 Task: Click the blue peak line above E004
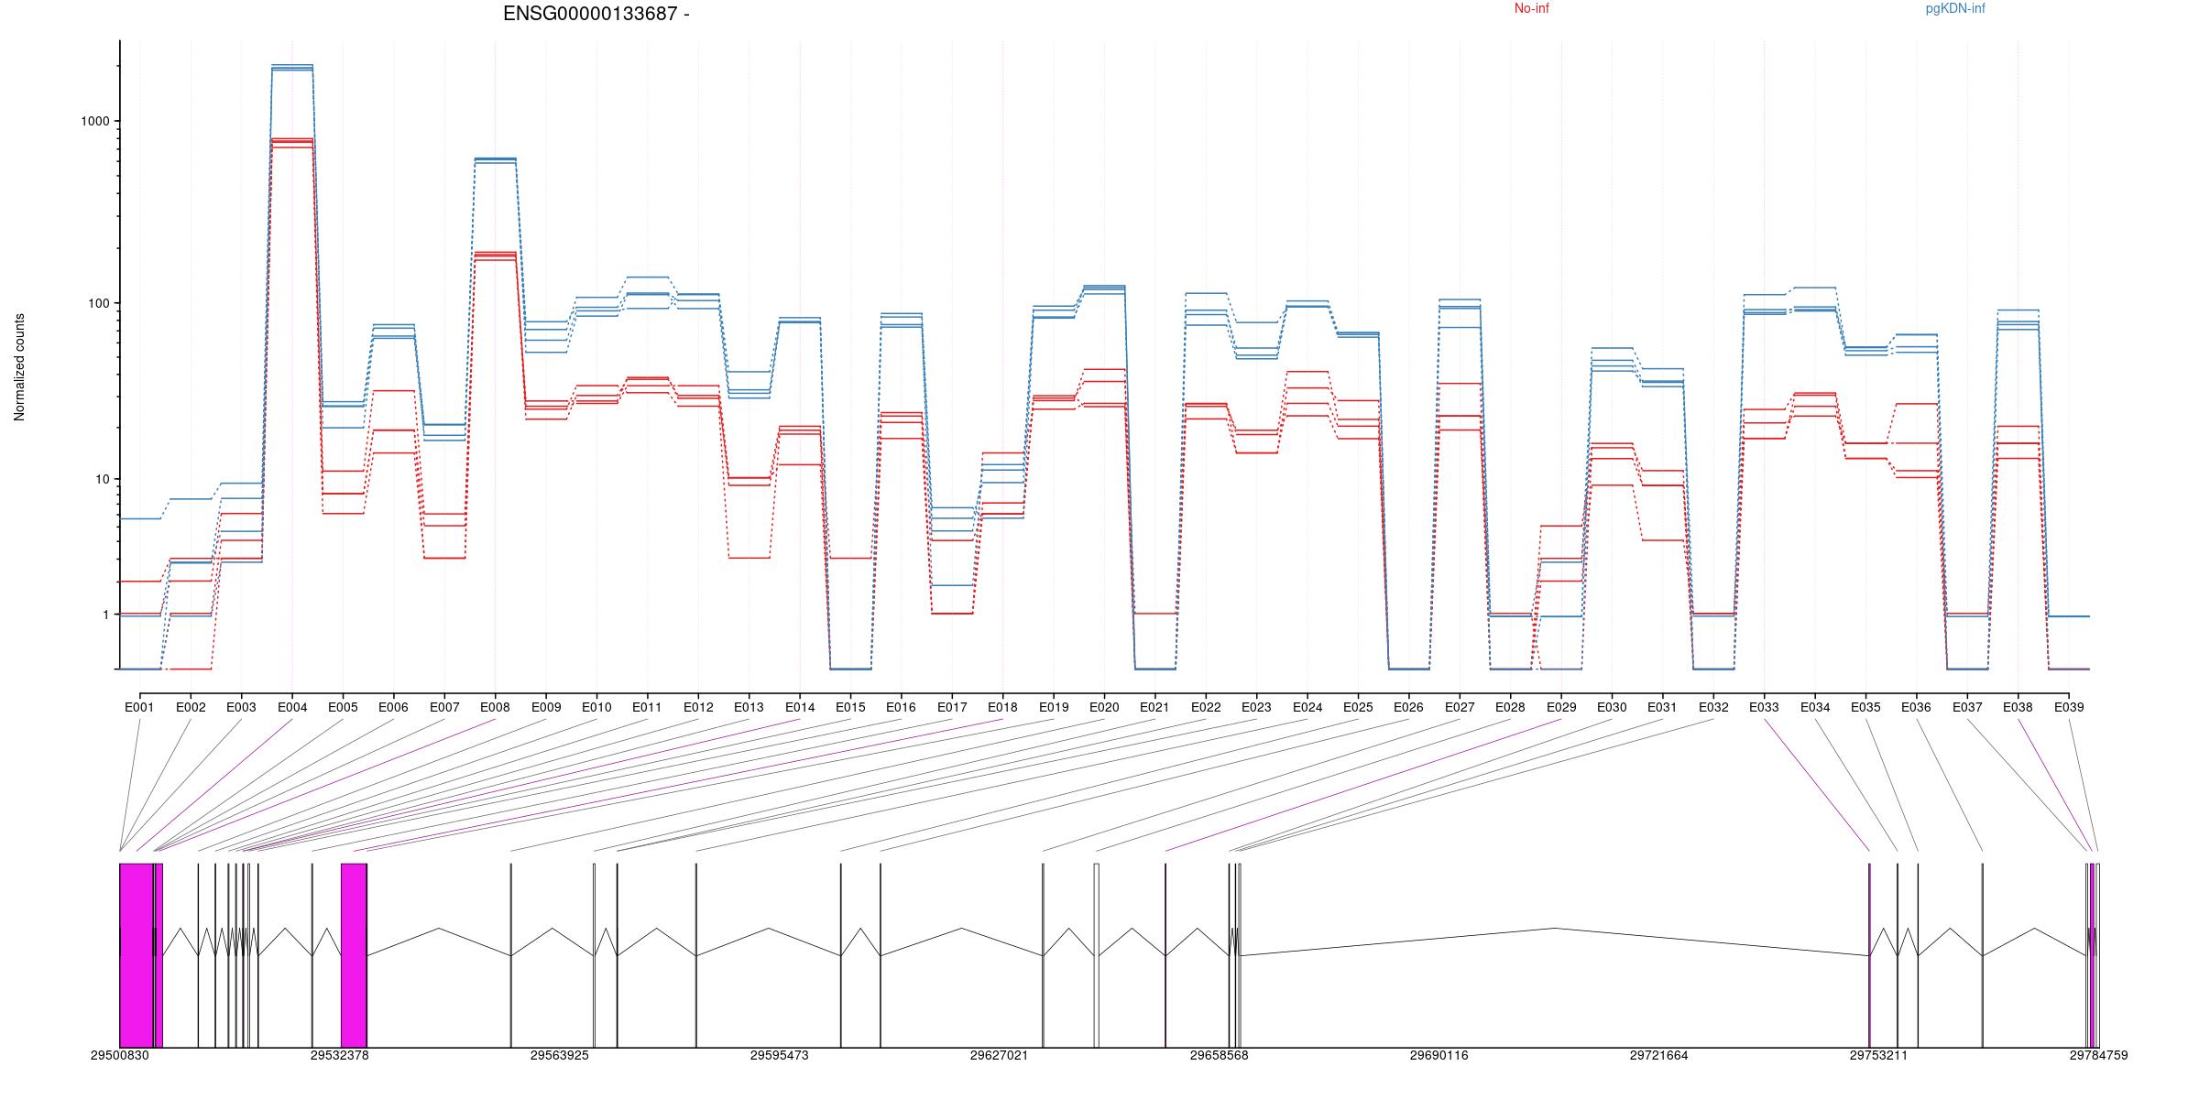292,66
